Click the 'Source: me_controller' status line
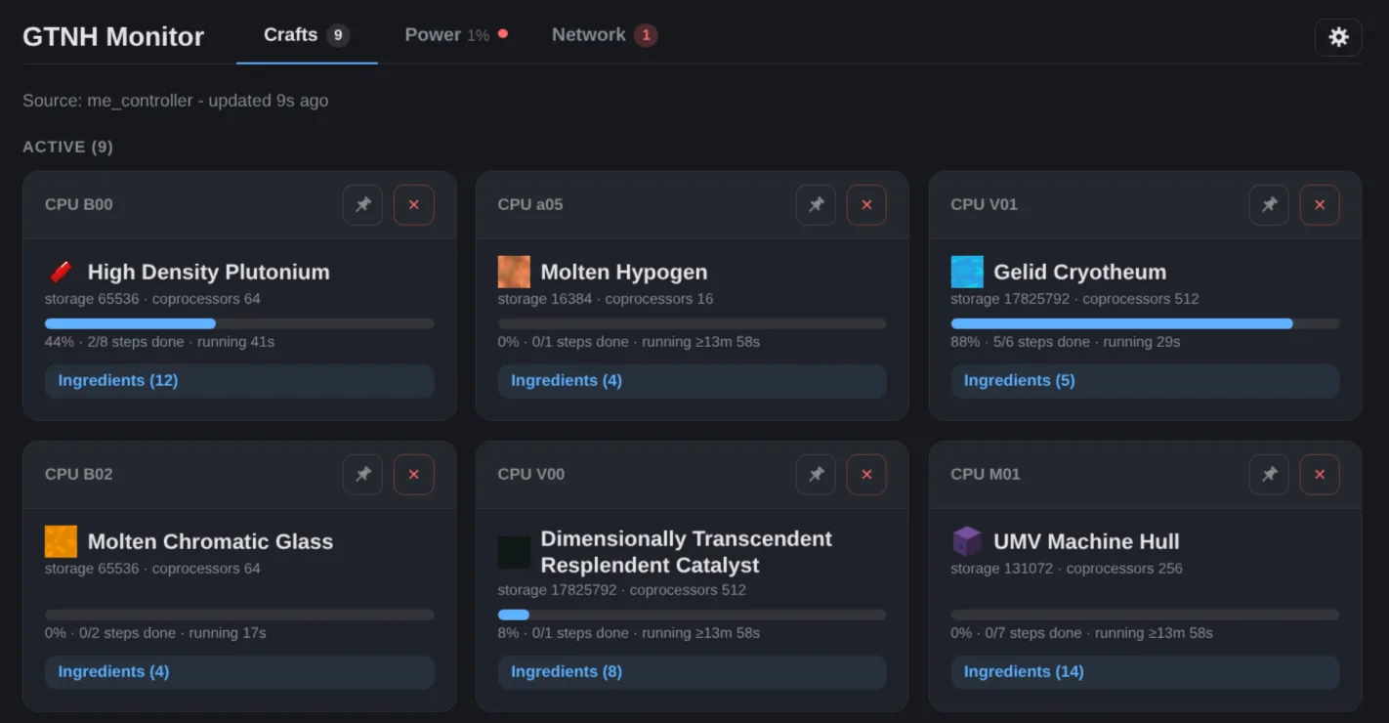1389x723 pixels. (176, 101)
